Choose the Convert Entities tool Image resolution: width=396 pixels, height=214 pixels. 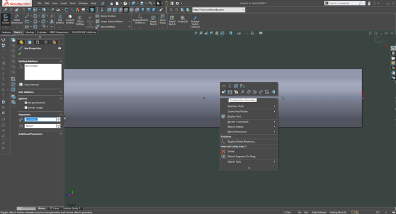(x=70, y=20)
